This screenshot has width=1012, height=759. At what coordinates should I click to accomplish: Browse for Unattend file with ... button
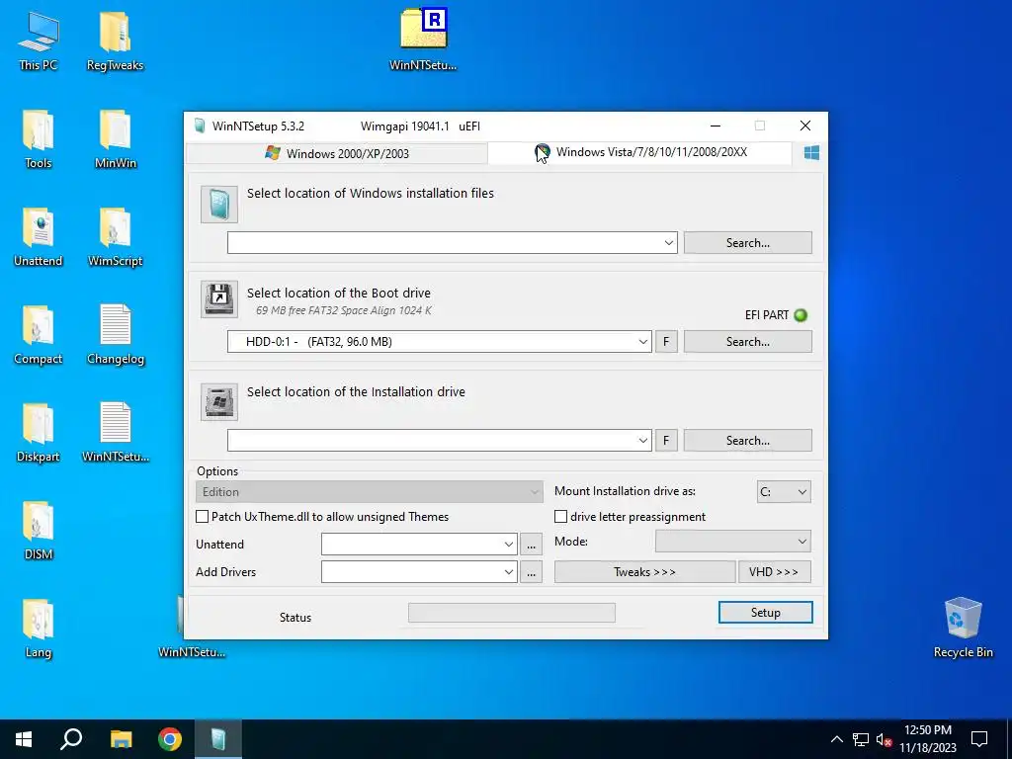tap(531, 545)
